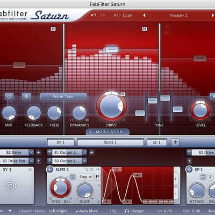This screenshot has height=215, width=215.
Task: Open the Voyager 2 preset menu
Action: point(178,15)
